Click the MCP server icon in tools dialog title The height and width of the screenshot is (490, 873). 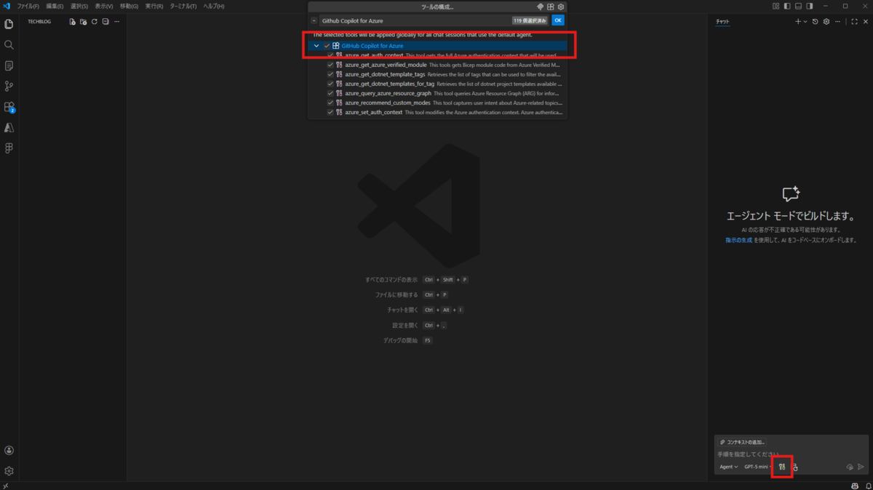pos(541,7)
